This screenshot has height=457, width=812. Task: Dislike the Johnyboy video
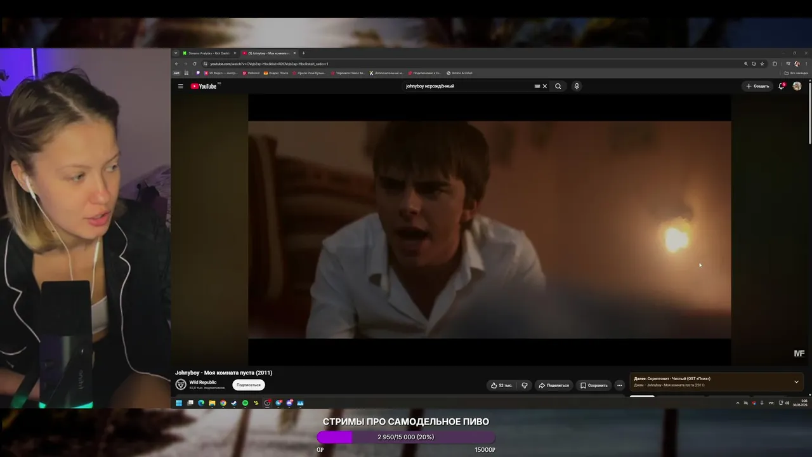coord(525,385)
